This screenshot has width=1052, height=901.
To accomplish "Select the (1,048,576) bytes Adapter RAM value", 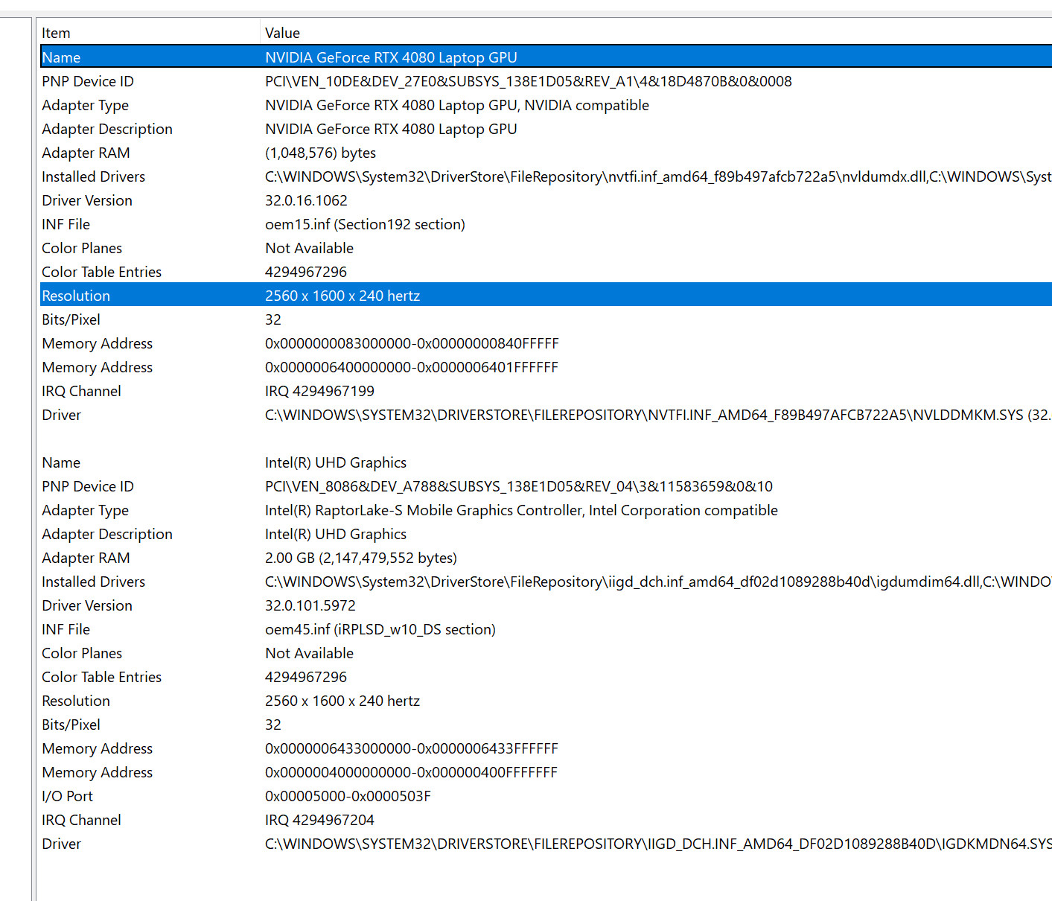I will point(320,153).
